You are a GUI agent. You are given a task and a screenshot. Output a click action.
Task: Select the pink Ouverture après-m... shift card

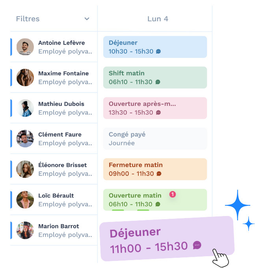coord(155,108)
